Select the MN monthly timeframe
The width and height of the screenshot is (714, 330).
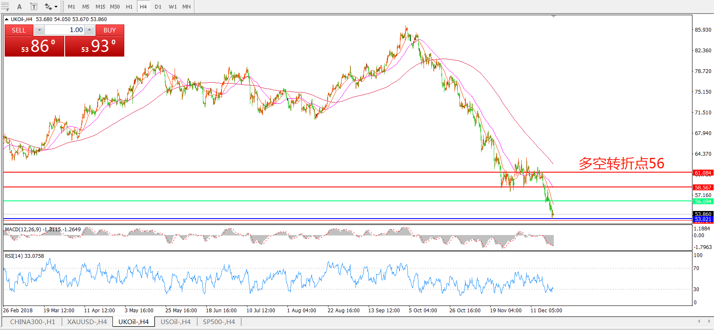[x=186, y=6]
